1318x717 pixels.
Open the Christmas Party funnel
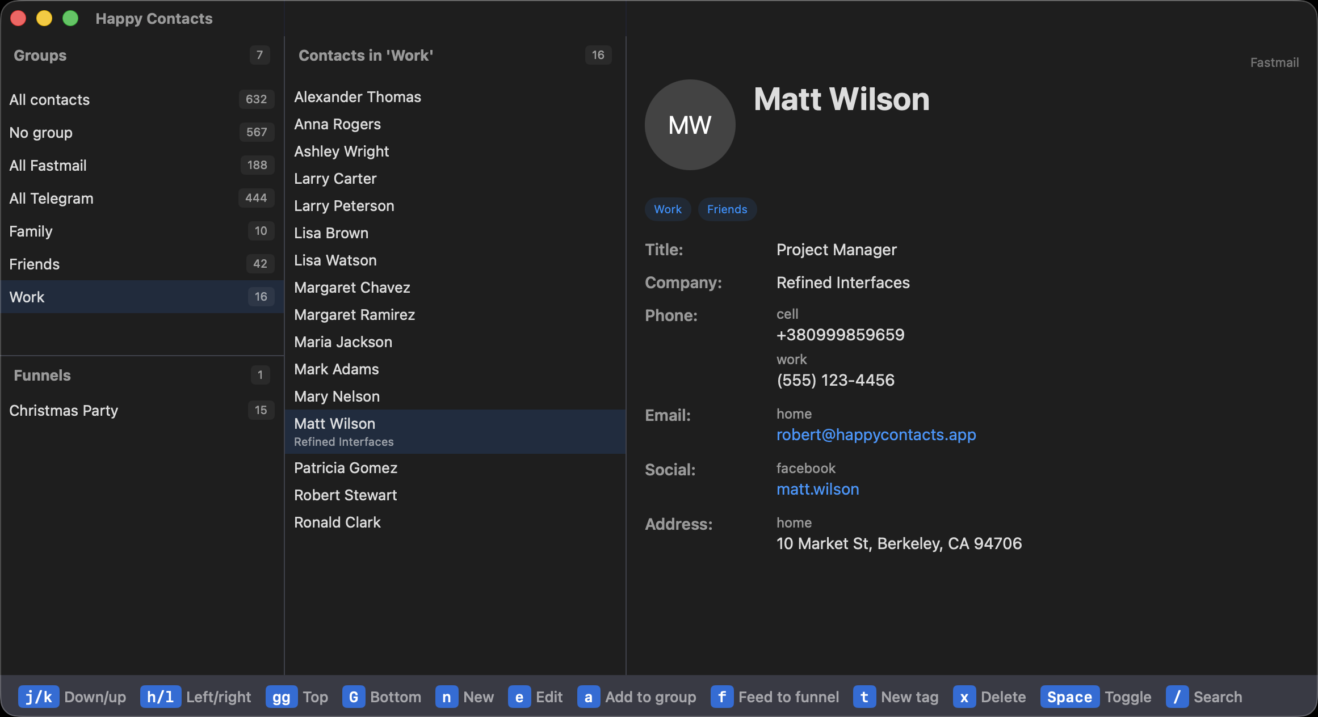pyautogui.click(x=64, y=411)
